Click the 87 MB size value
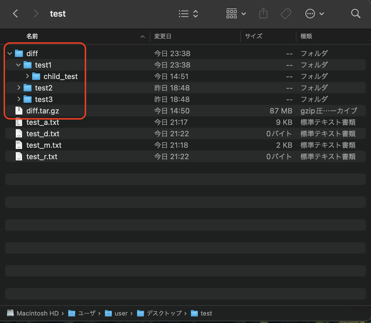Viewport: 371px width, 323px height. (x=281, y=111)
